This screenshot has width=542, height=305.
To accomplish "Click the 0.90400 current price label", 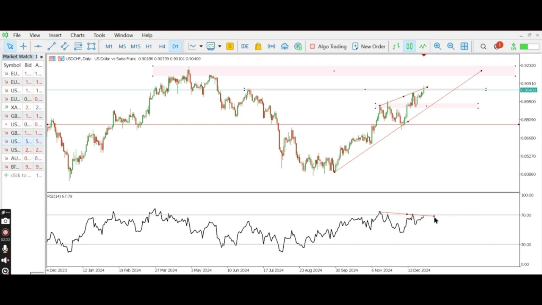I will (x=528, y=90).
